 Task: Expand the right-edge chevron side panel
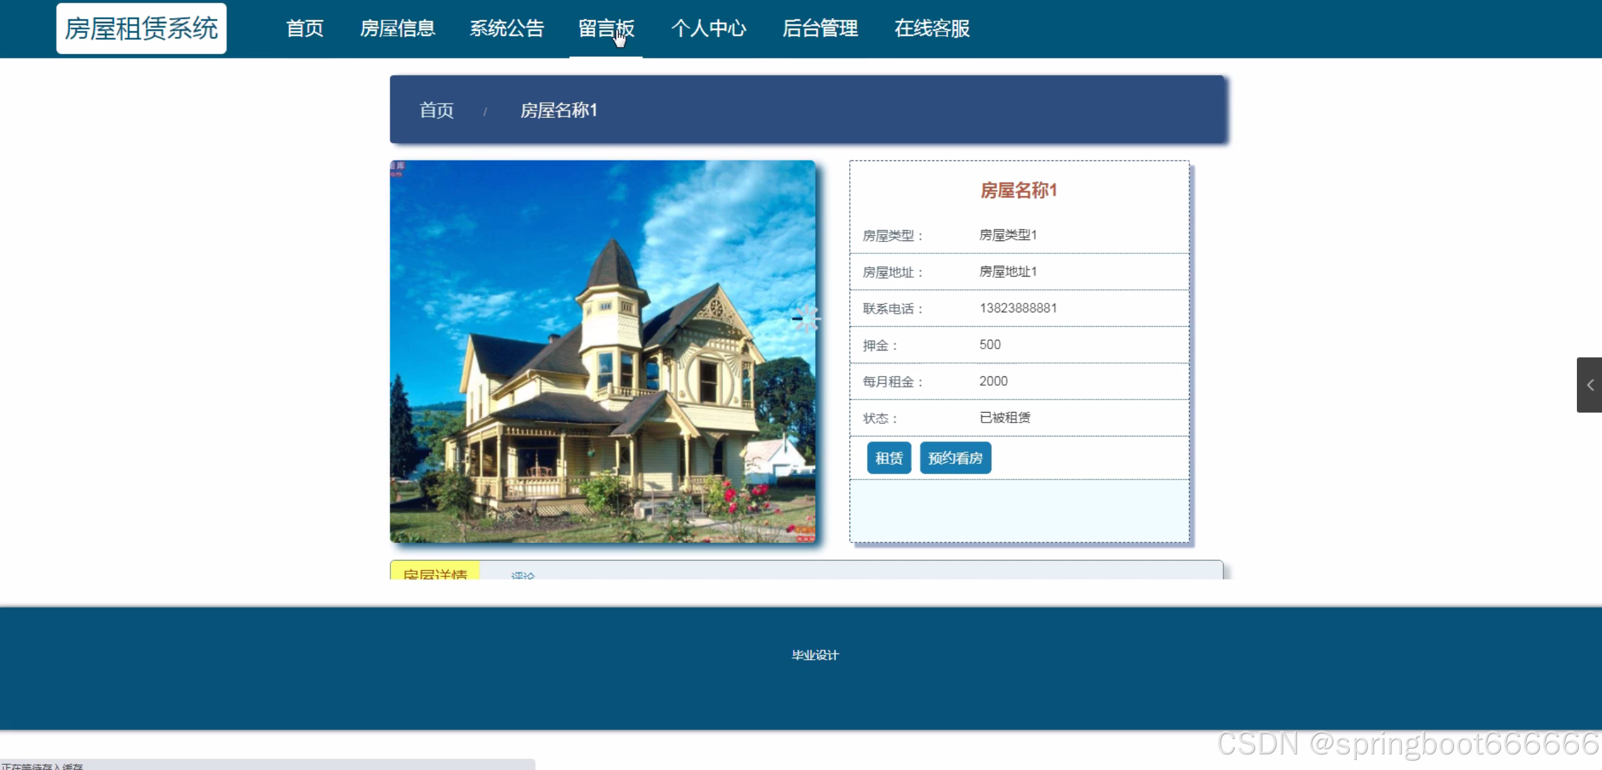coord(1589,384)
